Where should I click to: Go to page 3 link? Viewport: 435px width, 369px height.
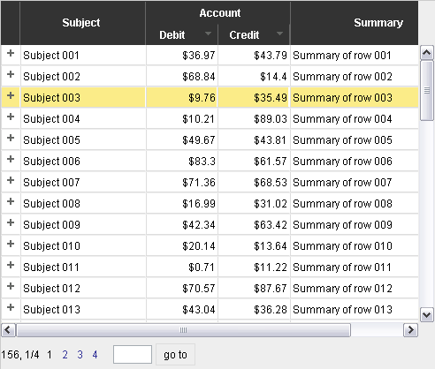click(80, 355)
